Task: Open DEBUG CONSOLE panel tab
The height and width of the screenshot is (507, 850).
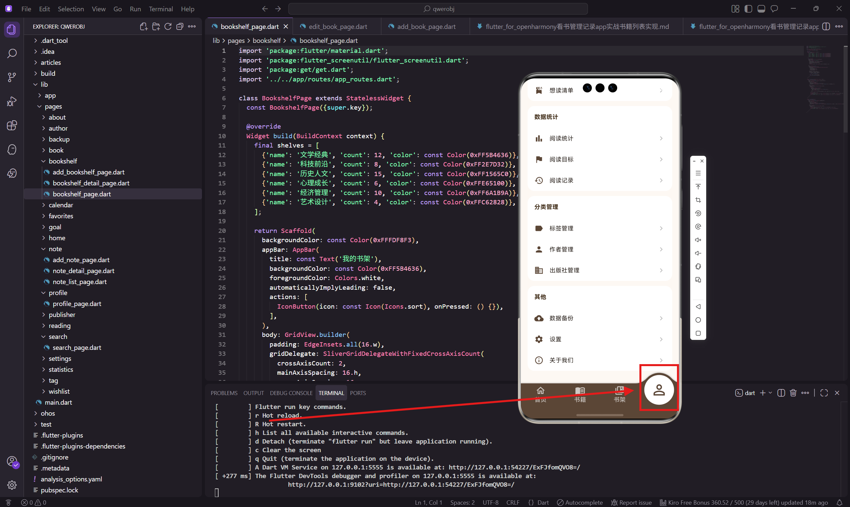Action: 291,393
